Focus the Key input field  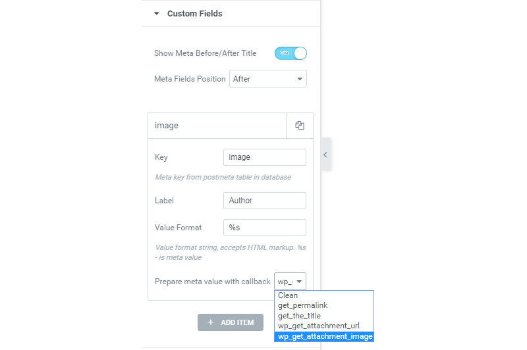(x=265, y=157)
